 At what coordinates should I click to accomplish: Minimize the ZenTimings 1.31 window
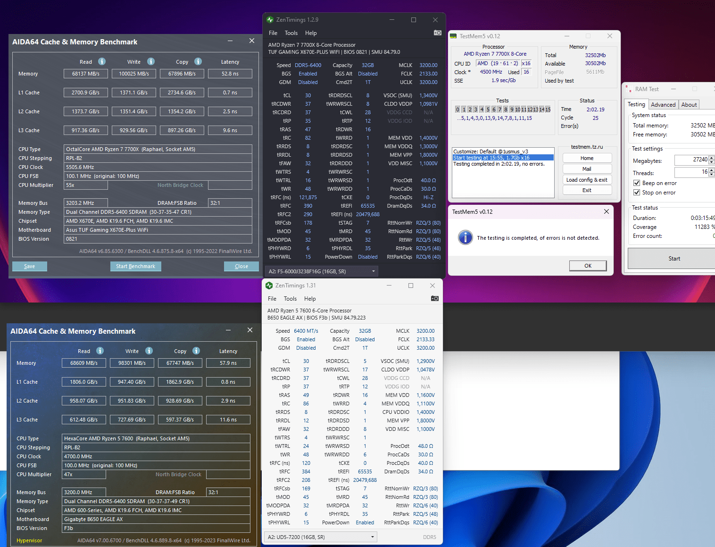(389, 286)
